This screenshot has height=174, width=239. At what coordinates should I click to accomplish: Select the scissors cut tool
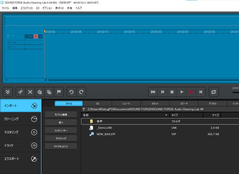pos(21,92)
